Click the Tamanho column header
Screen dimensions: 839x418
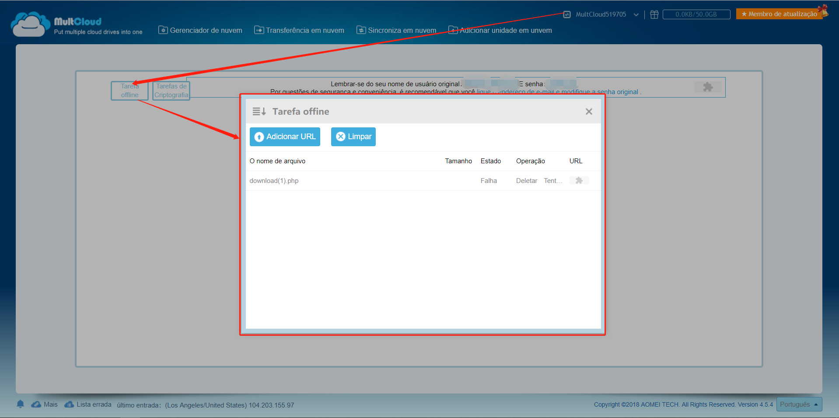(458, 161)
